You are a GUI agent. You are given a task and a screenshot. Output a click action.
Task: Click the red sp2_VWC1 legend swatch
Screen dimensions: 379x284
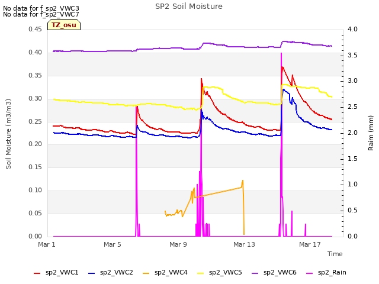coord(37,273)
